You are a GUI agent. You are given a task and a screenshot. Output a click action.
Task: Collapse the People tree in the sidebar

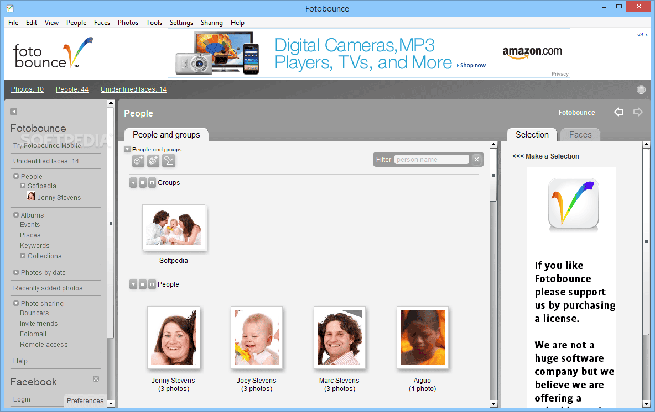coord(16,176)
